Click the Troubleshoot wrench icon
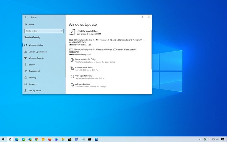This screenshot has width=227, height=142. [x=25, y=71]
